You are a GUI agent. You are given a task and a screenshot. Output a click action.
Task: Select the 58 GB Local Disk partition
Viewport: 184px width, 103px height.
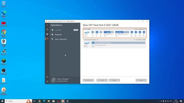click(x=122, y=32)
